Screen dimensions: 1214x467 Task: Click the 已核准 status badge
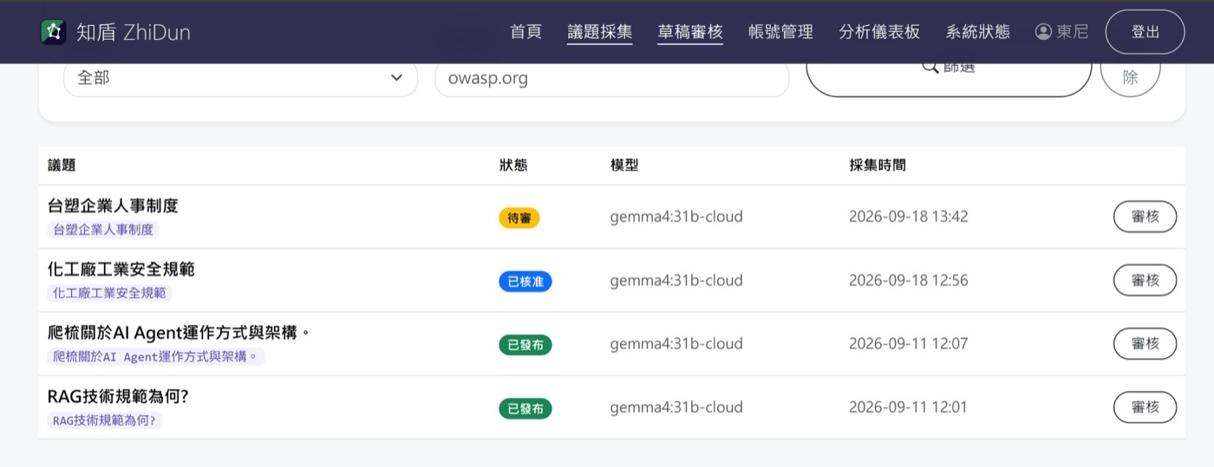pyautogui.click(x=525, y=281)
